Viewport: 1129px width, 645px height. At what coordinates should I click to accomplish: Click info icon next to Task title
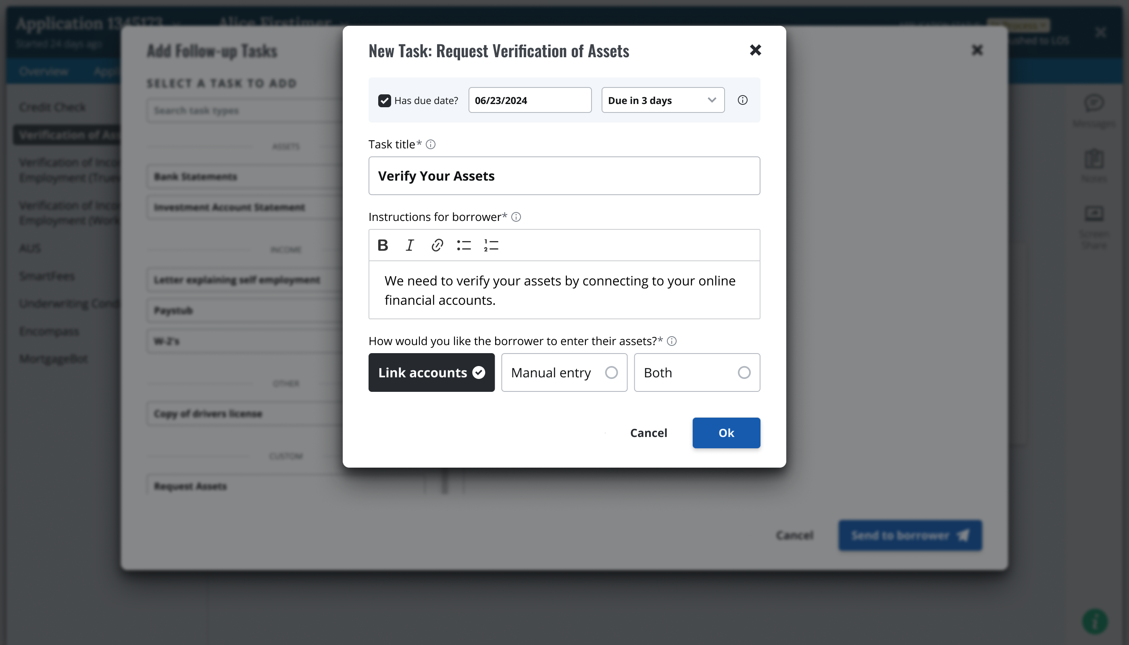(431, 144)
